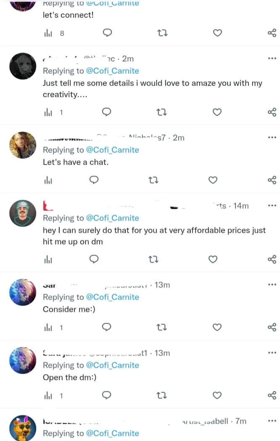Click the retweet icon under the affordable prices reply
280x441 pixels.
coord(154,260)
